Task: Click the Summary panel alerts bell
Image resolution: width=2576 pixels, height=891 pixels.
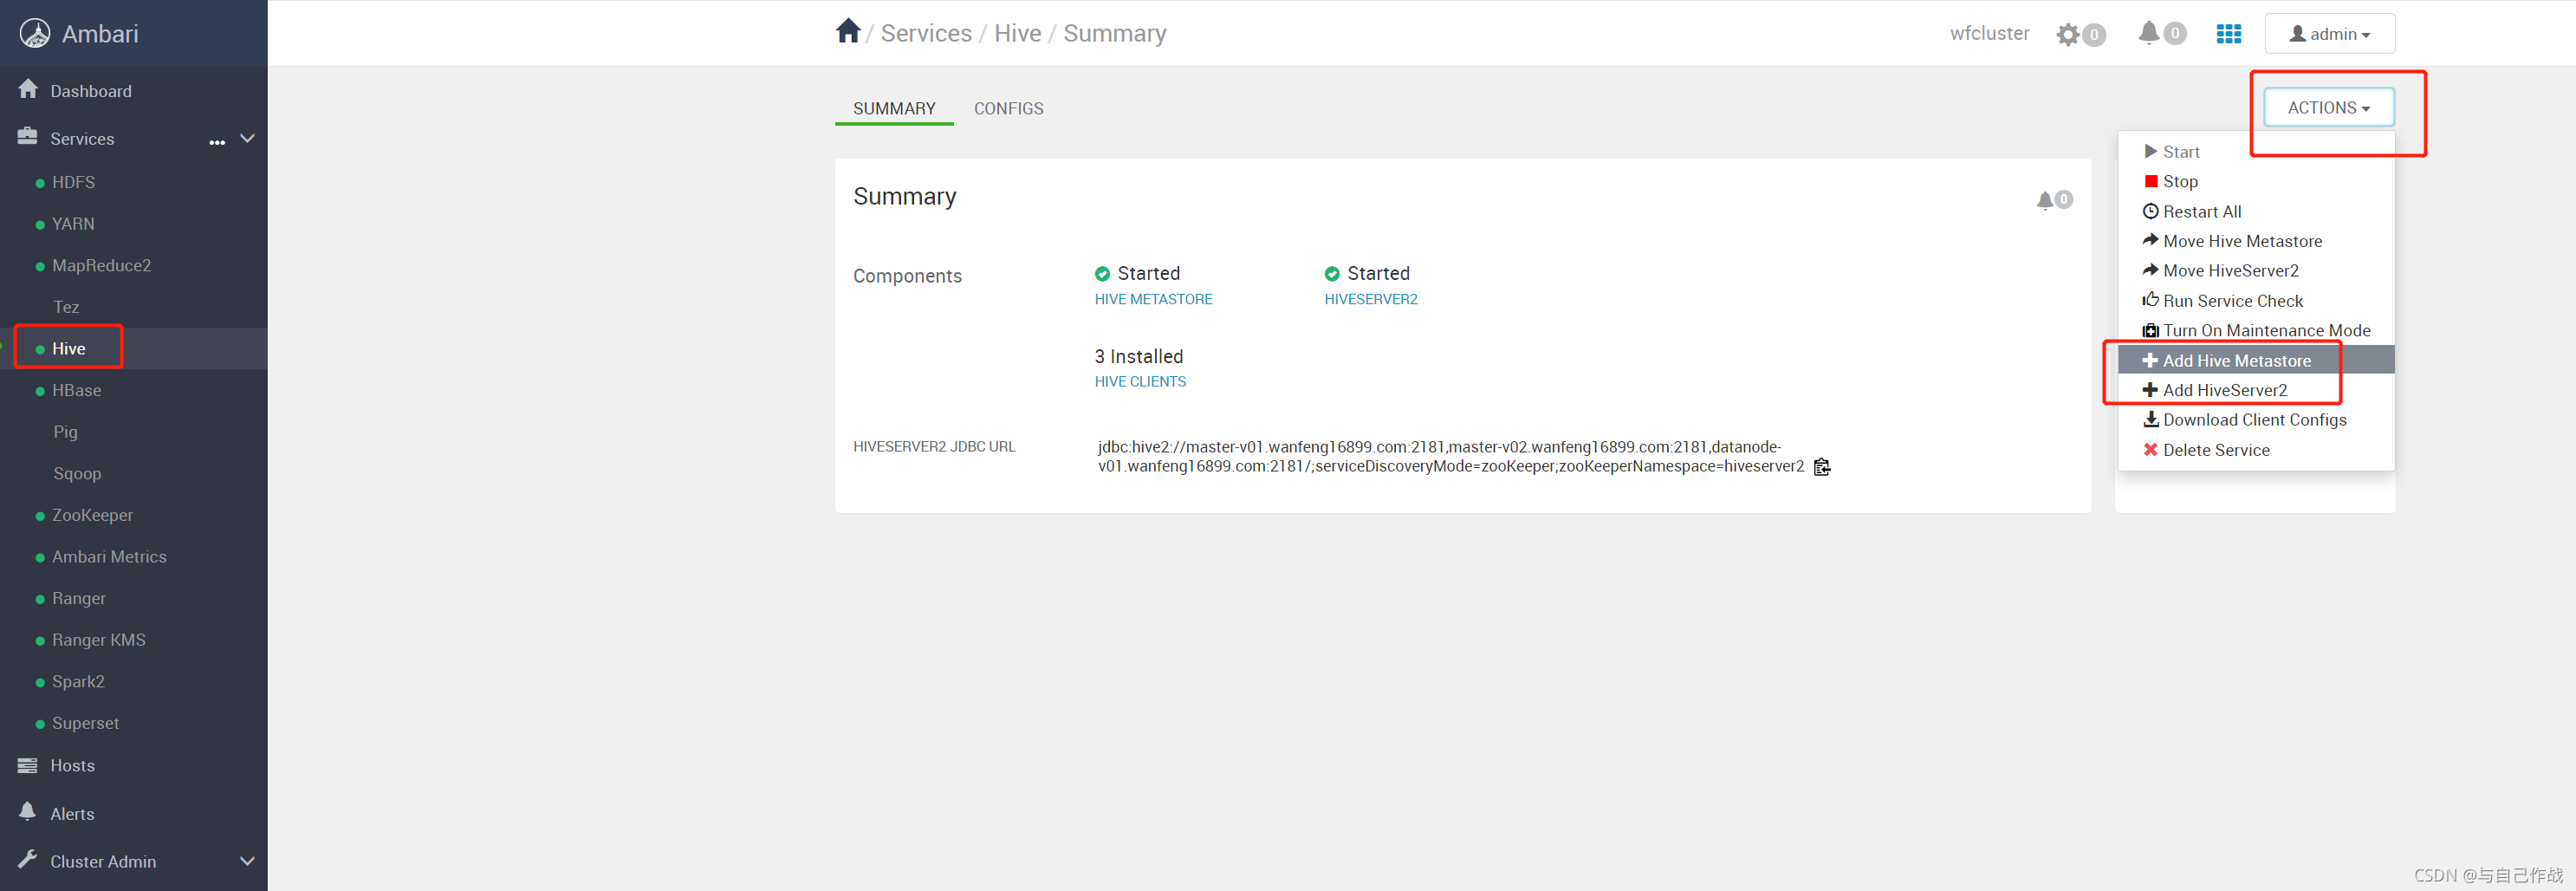Action: tap(2044, 200)
